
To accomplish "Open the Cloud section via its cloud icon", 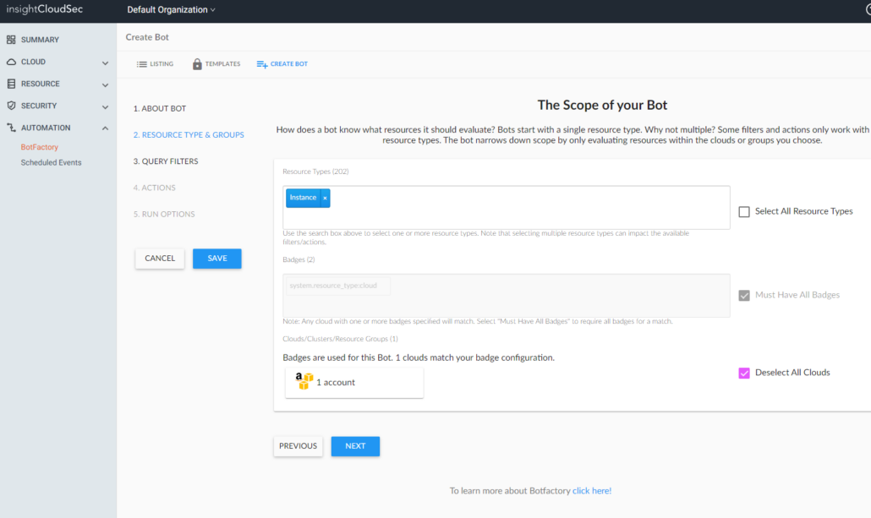I will pyautogui.click(x=12, y=61).
